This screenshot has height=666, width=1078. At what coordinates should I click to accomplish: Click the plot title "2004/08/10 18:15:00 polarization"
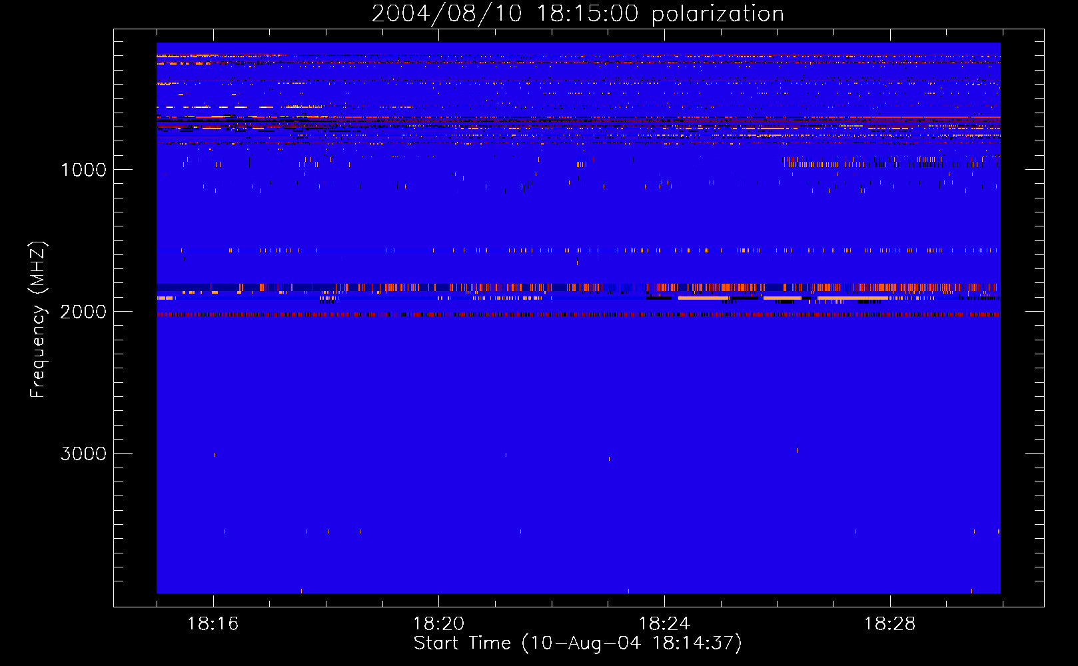click(x=578, y=13)
